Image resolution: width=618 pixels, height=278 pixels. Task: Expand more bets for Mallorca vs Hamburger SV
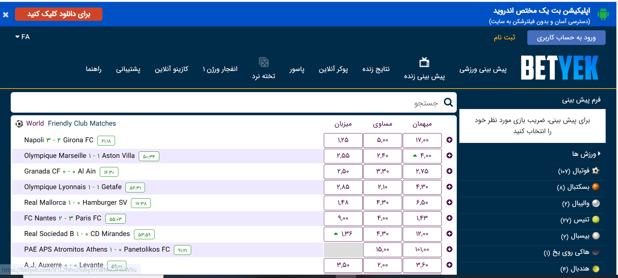449,202
